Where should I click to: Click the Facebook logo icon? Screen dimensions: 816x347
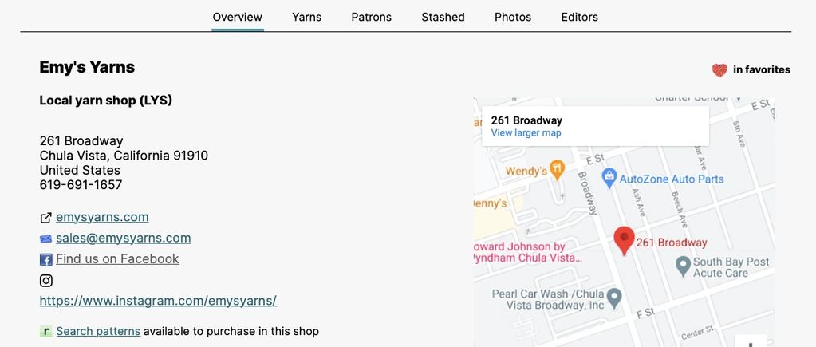(45, 259)
